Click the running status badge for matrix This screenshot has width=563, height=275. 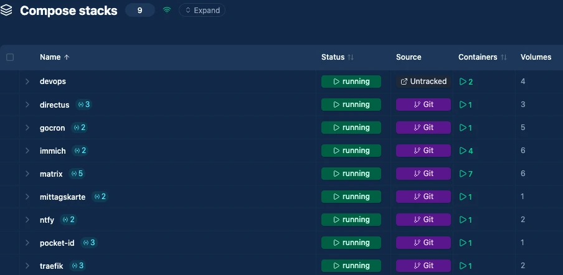(351, 174)
